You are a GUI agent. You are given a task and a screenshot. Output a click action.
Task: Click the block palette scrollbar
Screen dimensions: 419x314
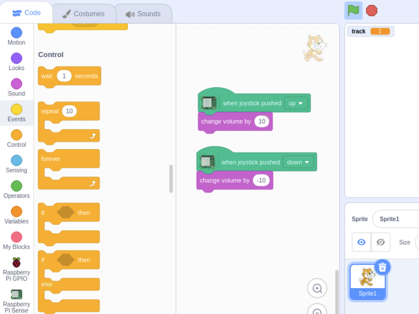(171, 179)
